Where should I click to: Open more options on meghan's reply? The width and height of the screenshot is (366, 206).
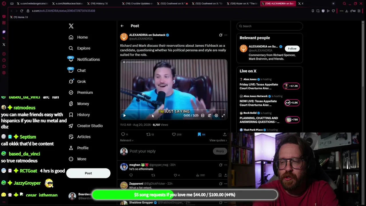(226, 165)
